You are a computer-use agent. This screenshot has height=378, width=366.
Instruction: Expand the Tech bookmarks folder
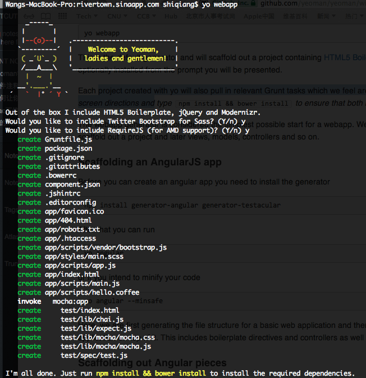pyautogui.click(x=86, y=16)
